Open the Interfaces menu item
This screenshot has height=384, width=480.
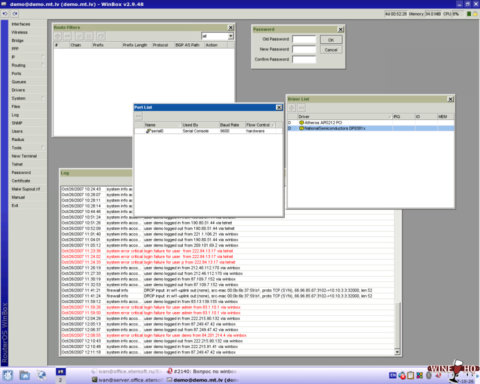coord(21,24)
